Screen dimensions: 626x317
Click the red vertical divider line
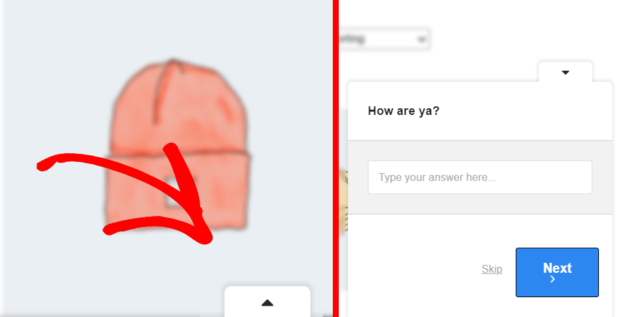click(x=335, y=158)
